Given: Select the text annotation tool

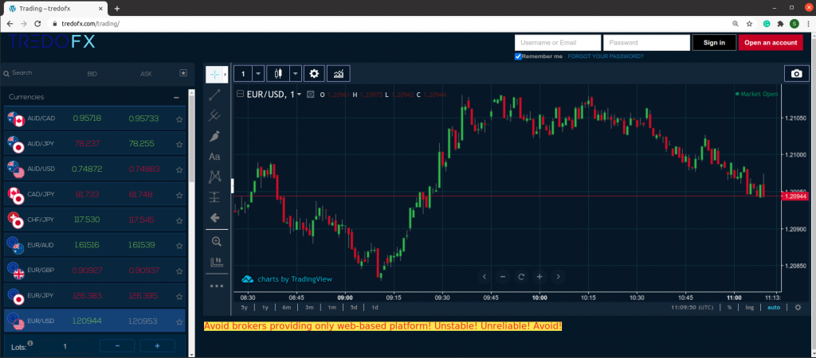Looking at the screenshot, I should (214, 157).
